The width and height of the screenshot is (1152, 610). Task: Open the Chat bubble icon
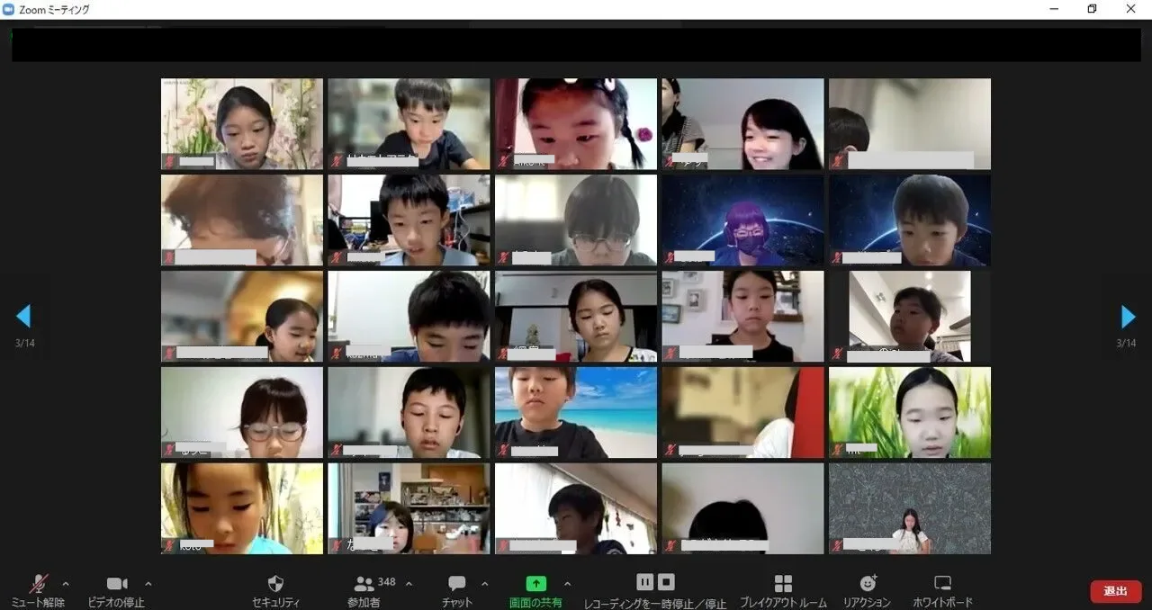(x=457, y=583)
